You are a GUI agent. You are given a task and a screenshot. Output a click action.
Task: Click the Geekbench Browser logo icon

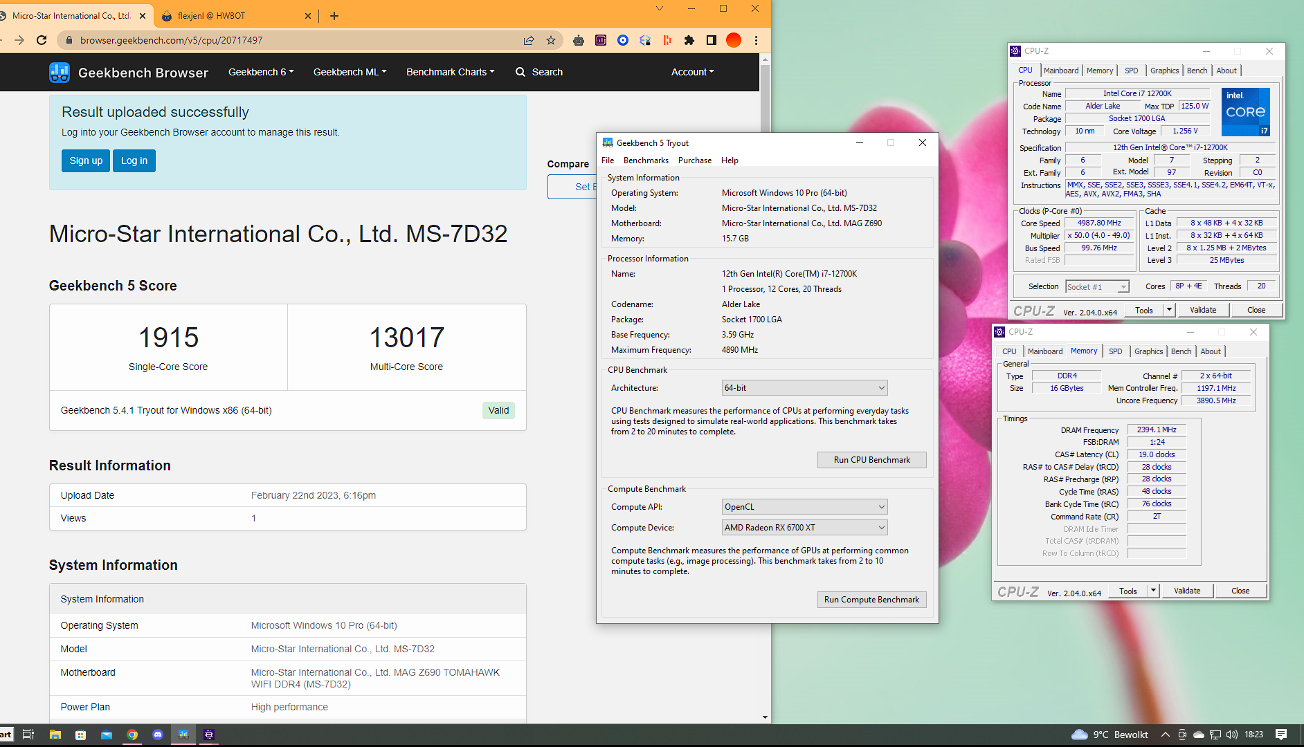click(60, 72)
